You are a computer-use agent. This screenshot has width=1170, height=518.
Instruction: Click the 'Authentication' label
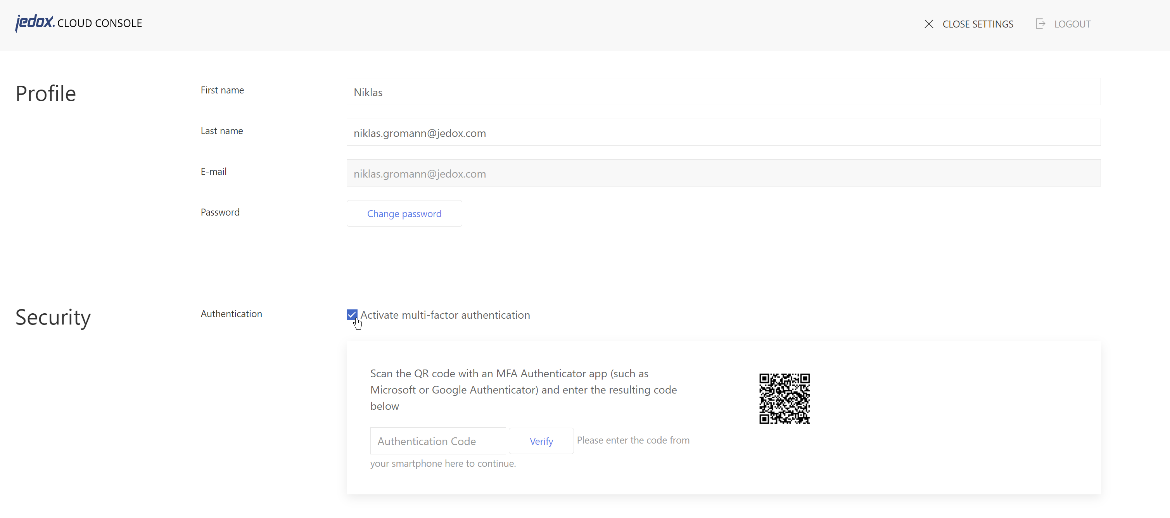231,314
